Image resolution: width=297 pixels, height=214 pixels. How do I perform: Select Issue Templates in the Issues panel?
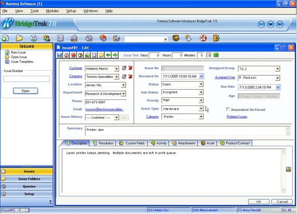[x=22, y=62]
